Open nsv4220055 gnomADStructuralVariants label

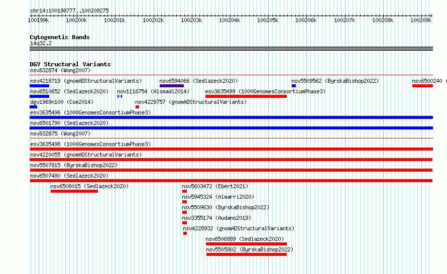click(x=86, y=155)
